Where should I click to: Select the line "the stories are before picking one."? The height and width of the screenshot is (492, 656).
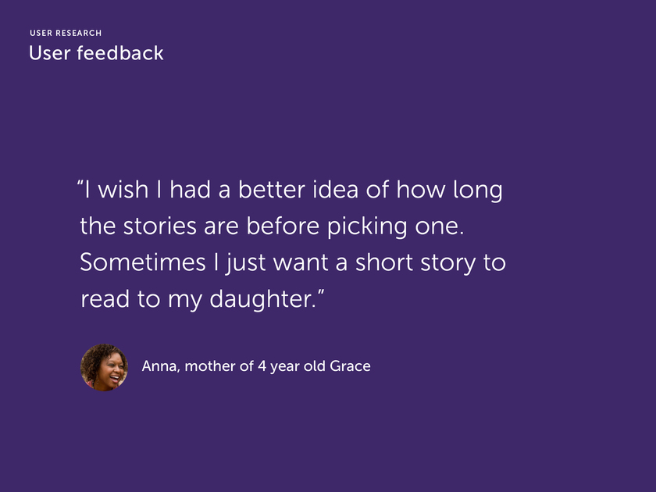point(272,226)
